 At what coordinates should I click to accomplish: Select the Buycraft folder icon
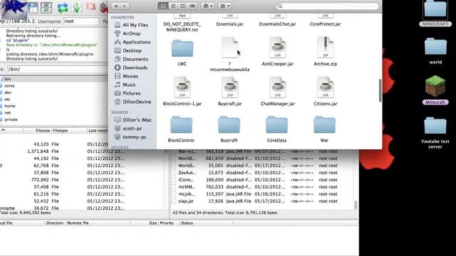coord(229,125)
